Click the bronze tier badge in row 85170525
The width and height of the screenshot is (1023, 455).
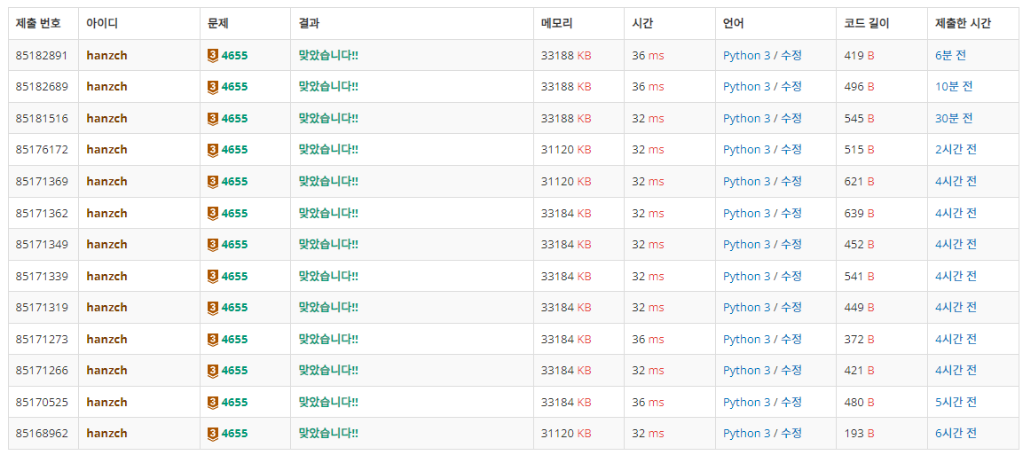pos(213,402)
